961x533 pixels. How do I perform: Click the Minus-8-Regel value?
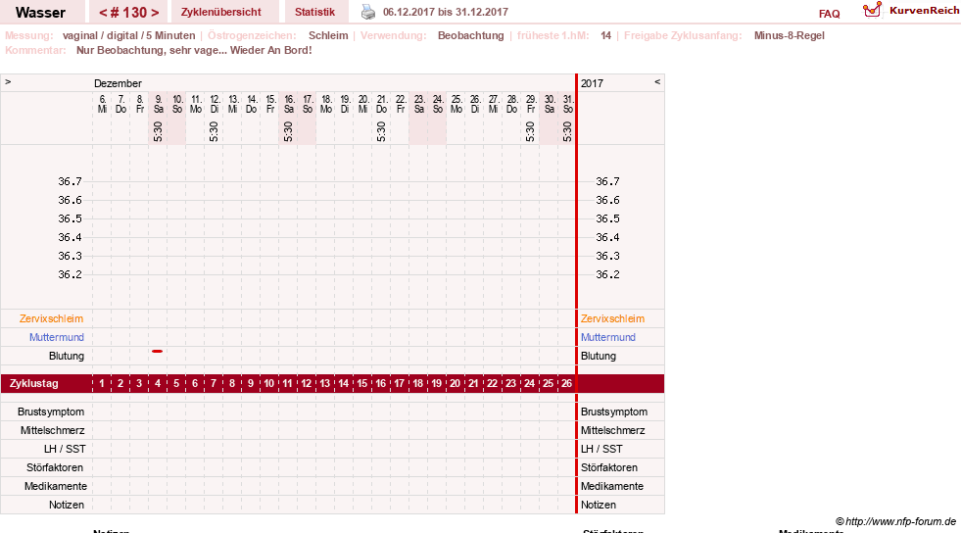pyautogui.click(x=789, y=35)
